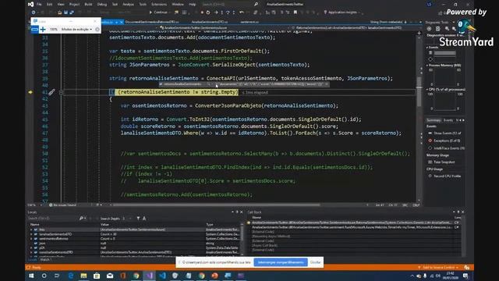Viewport: 499px width, 281px height.
Task: Click IntelliTrace Events link
Action: click(x=446, y=148)
